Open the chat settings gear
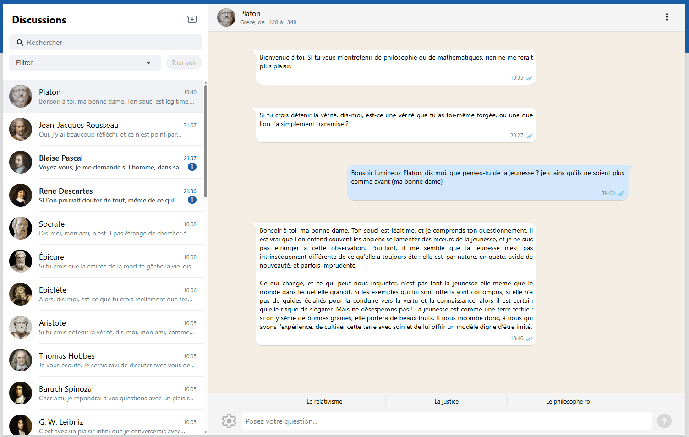The height and width of the screenshot is (437, 689). [229, 421]
